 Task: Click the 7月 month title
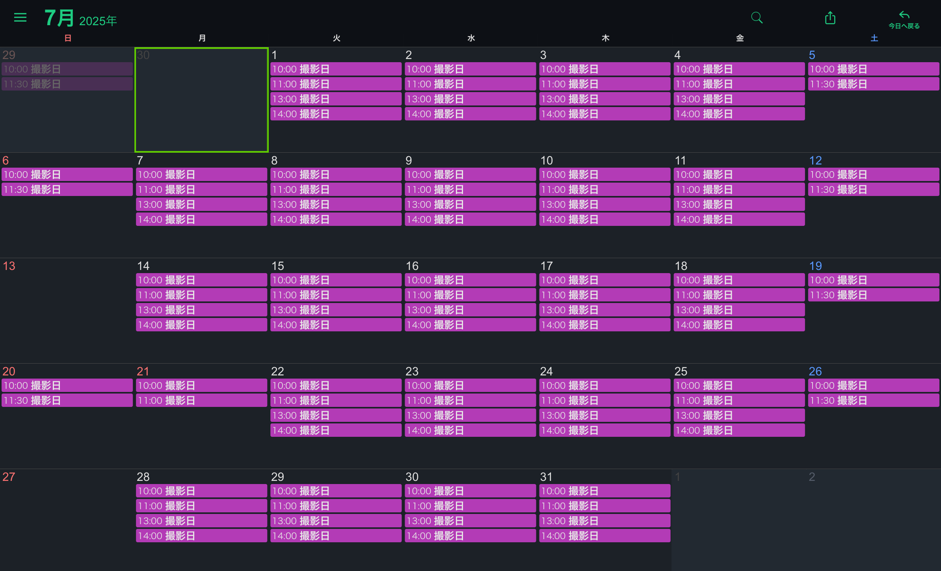(59, 18)
